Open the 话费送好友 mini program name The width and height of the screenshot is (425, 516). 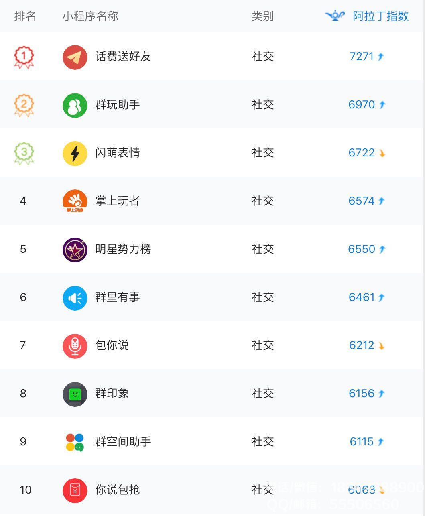tap(123, 56)
